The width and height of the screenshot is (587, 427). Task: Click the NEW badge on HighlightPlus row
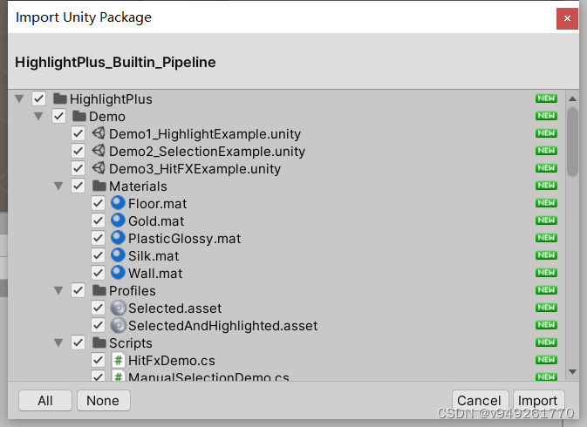pos(546,98)
